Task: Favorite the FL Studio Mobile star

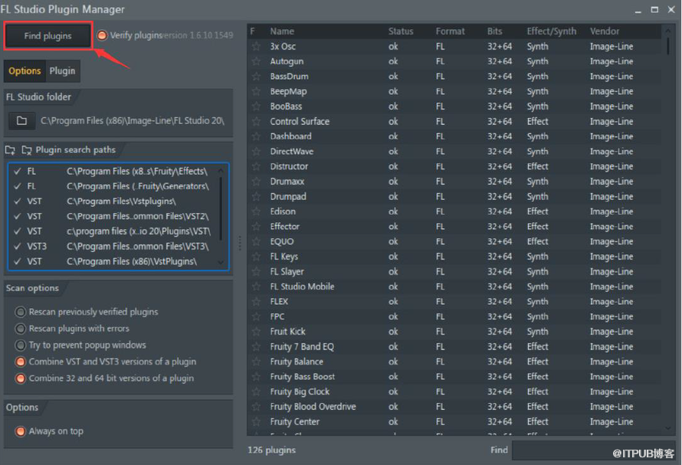Action: (x=256, y=287)
